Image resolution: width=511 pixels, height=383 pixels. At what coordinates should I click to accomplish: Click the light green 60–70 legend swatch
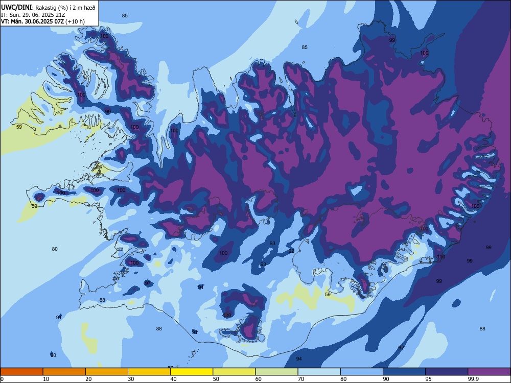click(x=276, y=372)
